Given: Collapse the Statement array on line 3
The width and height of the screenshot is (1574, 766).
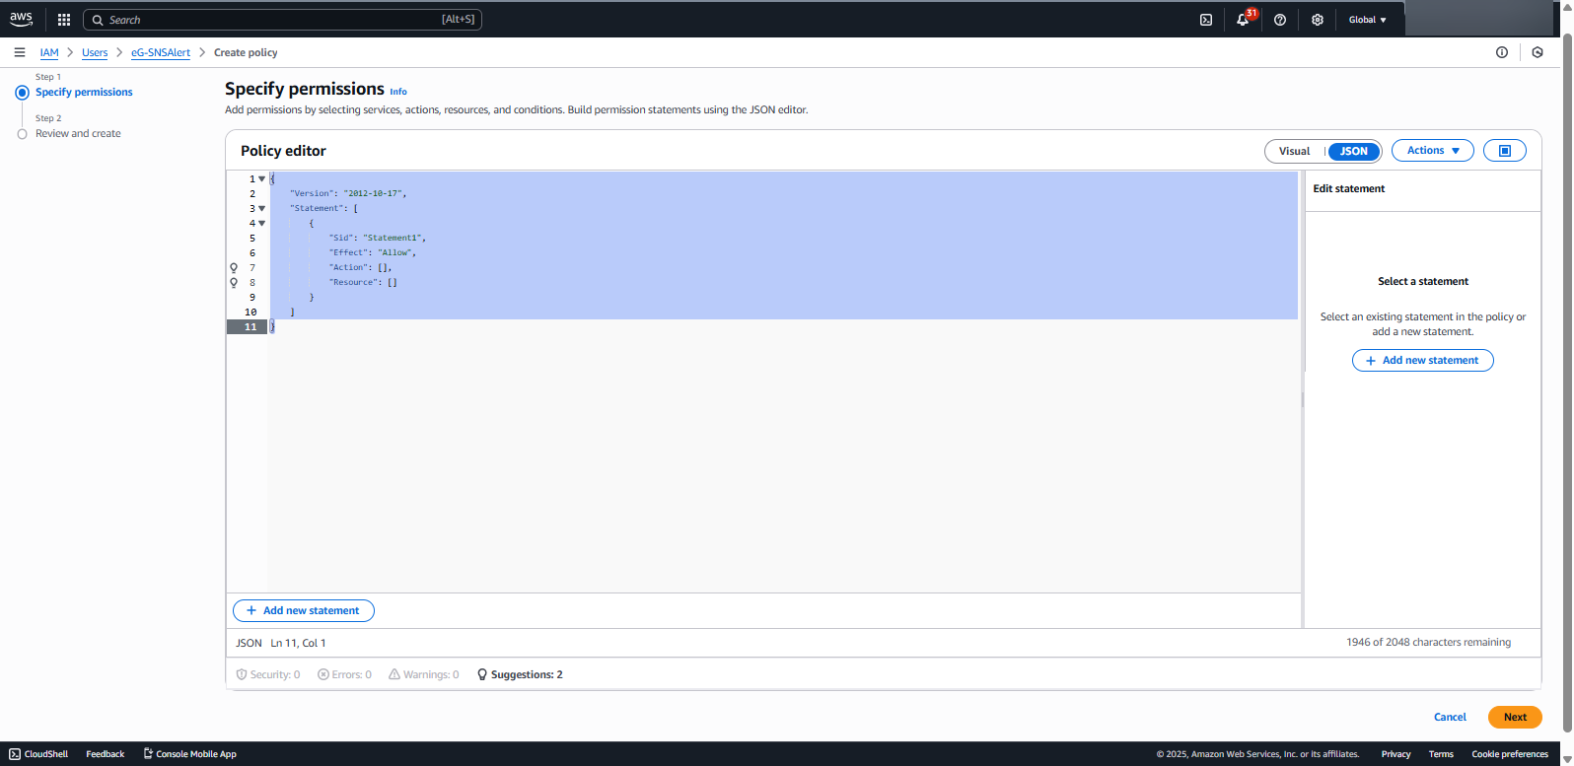Looking at the screenshot, I should pos(261,209).
